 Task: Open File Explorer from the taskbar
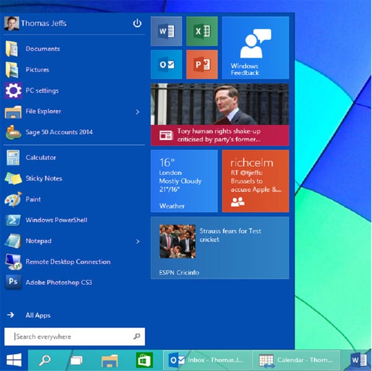110,360
